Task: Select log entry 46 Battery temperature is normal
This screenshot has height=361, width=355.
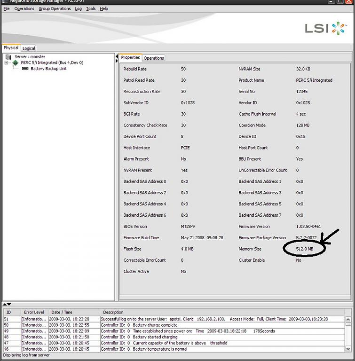Action: (x=174, y=349)
